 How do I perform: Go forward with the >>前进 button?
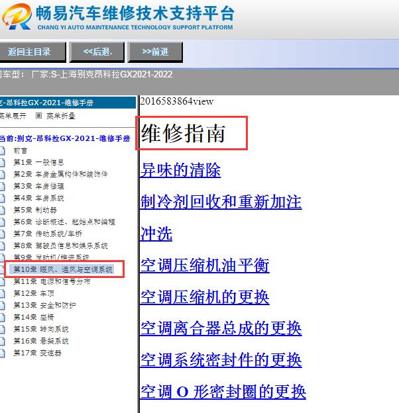[155, 52]
